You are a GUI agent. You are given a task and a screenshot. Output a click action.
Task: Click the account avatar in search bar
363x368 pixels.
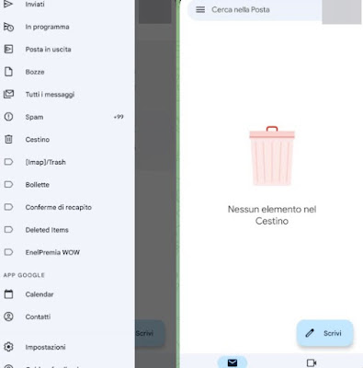point(342,12)
